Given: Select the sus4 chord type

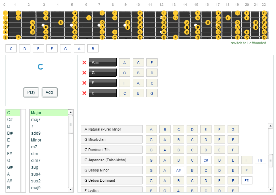Looking at the screenshot, I should [49, 174].
